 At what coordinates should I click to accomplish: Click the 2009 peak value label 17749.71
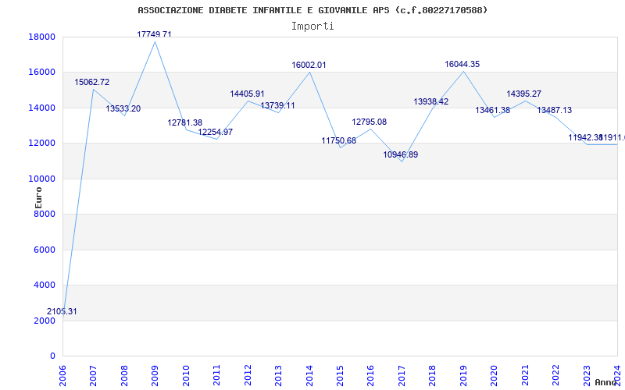(x=154, y=34)
